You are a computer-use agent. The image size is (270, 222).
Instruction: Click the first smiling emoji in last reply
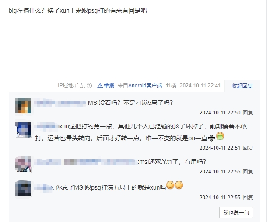click(x=170, y=185)
